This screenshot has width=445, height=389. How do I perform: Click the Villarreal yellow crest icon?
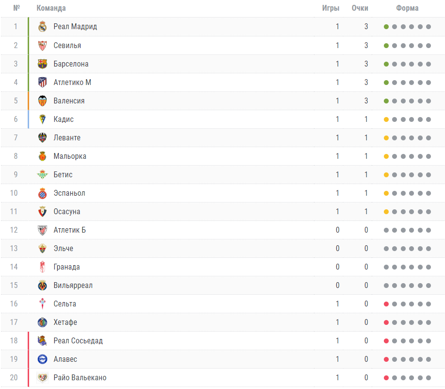(43, 286)
